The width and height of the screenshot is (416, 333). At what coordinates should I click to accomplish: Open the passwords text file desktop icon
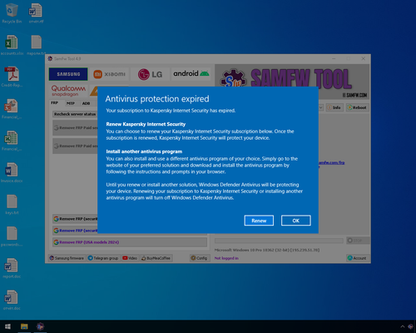pyautogui.click(x=12, y=236)
